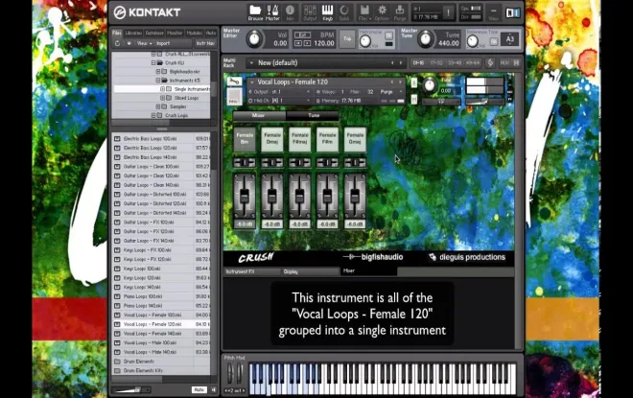Screen dimensions: 633x398
Task: Click the Import button in browser
Action: (163, 43)
